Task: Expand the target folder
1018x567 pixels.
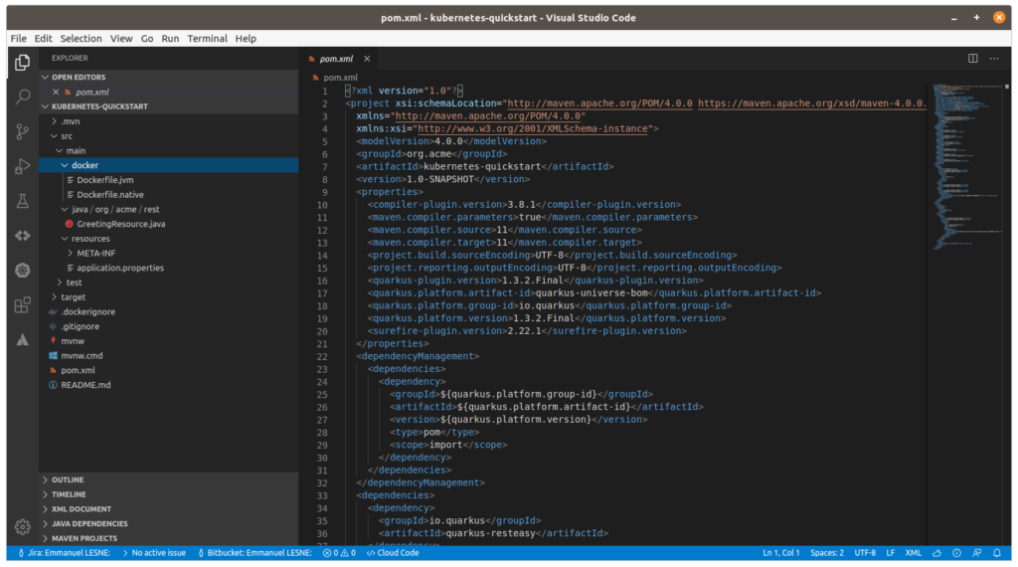Action: 169,296
